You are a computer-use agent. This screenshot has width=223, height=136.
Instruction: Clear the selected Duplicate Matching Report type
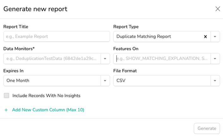pos(205,37)
